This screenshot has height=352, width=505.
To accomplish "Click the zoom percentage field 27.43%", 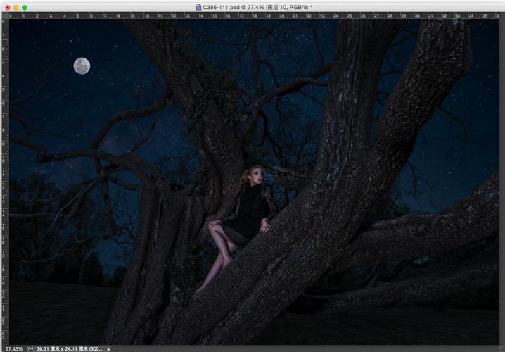I will (x=12, y=348).
